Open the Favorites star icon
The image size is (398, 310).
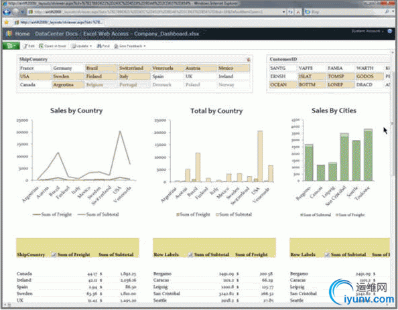6,22
